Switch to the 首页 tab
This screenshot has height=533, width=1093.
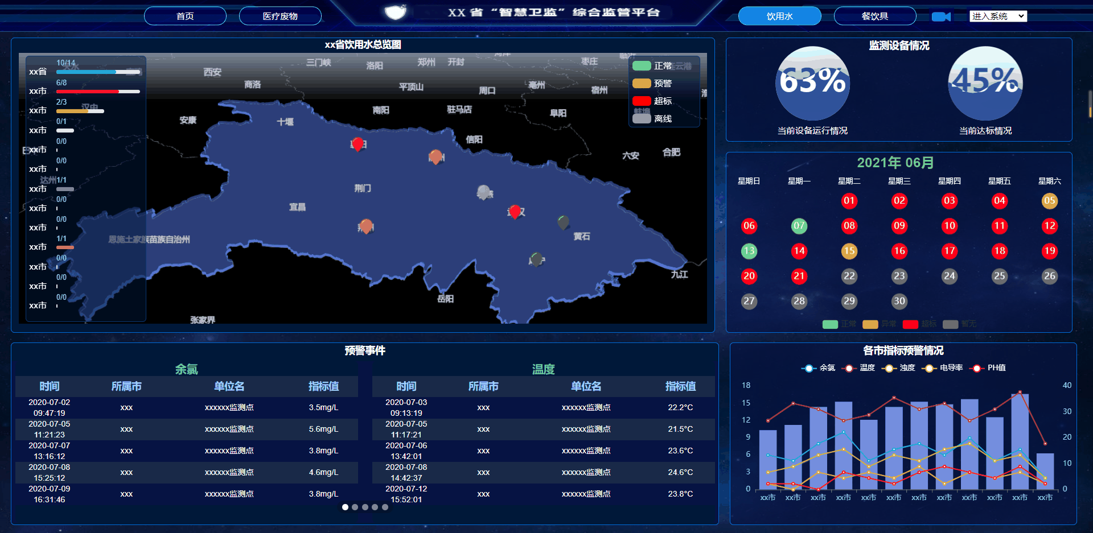185,16
